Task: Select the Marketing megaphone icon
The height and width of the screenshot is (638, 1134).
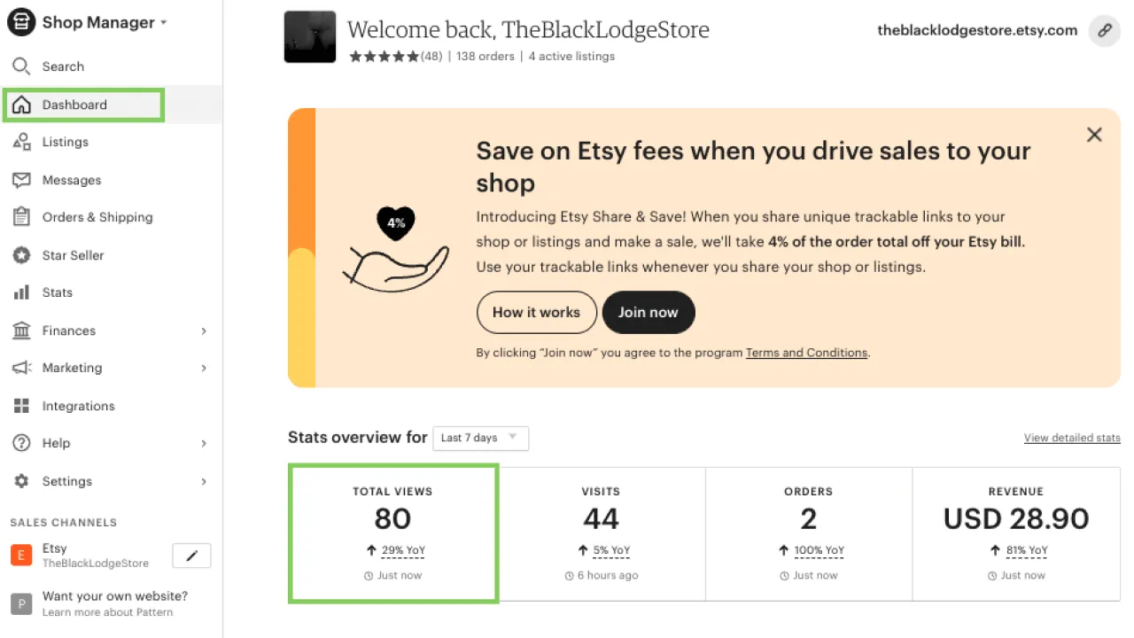Action: click(x=21, y=368)
